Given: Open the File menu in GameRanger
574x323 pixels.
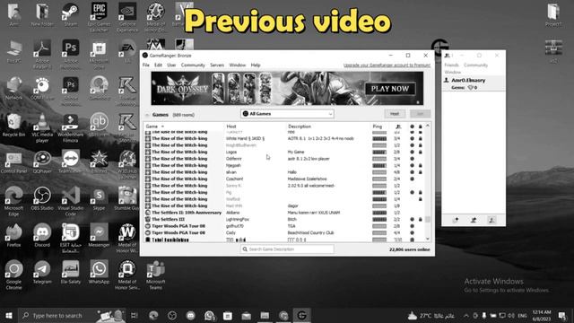Looking at the screenshot, I should (145, 65).
